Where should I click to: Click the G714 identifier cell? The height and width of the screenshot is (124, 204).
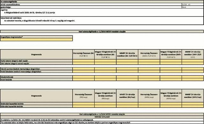[x=193, y=4]
